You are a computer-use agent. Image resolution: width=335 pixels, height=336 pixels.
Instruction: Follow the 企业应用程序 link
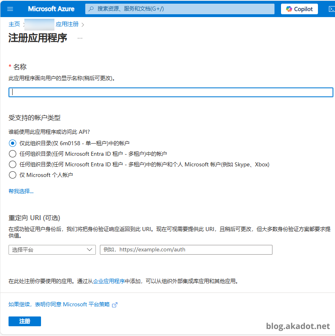[109, 281]
